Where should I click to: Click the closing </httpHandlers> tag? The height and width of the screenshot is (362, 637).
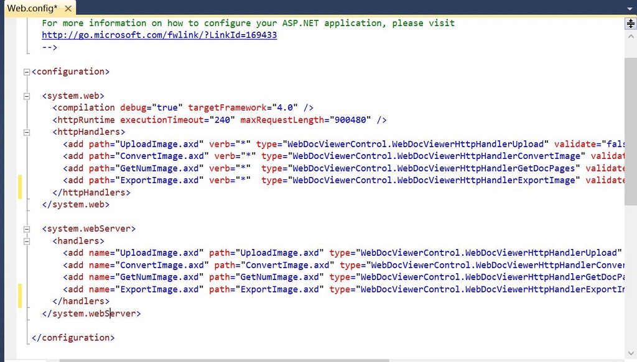point(91,192)
